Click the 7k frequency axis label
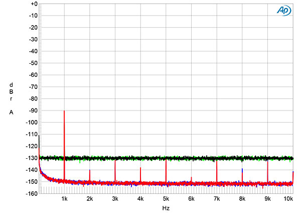The height and width of the screenshot is (216, 301). [x=217, y=199]
